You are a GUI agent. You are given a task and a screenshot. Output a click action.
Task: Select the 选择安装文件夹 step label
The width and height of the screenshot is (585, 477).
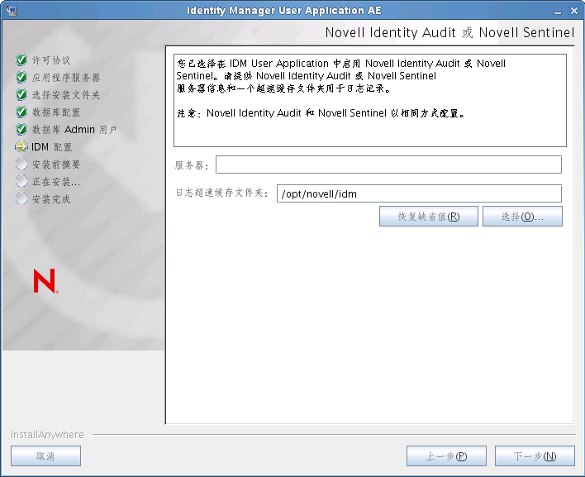[x=66, y=95]
